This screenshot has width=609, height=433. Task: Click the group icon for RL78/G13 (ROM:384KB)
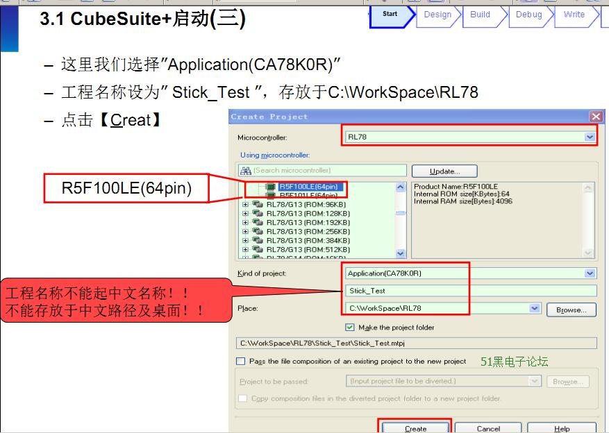point(257,240)
